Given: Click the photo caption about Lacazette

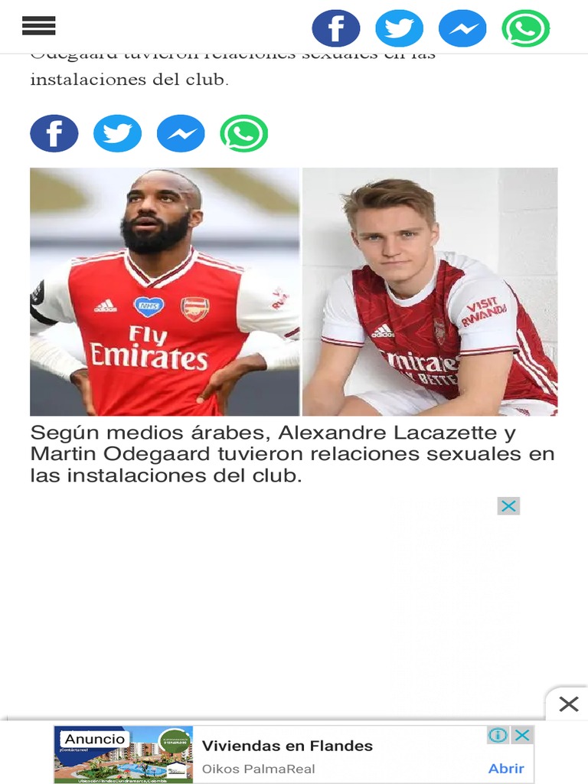Looking at the screenshot, I should click(292, 454).
